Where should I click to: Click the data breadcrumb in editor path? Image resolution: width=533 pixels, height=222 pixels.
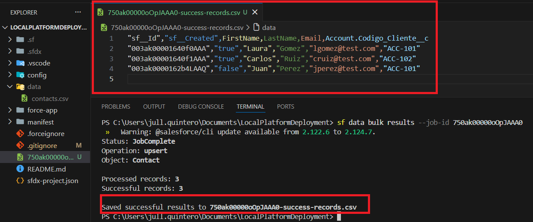268,27
